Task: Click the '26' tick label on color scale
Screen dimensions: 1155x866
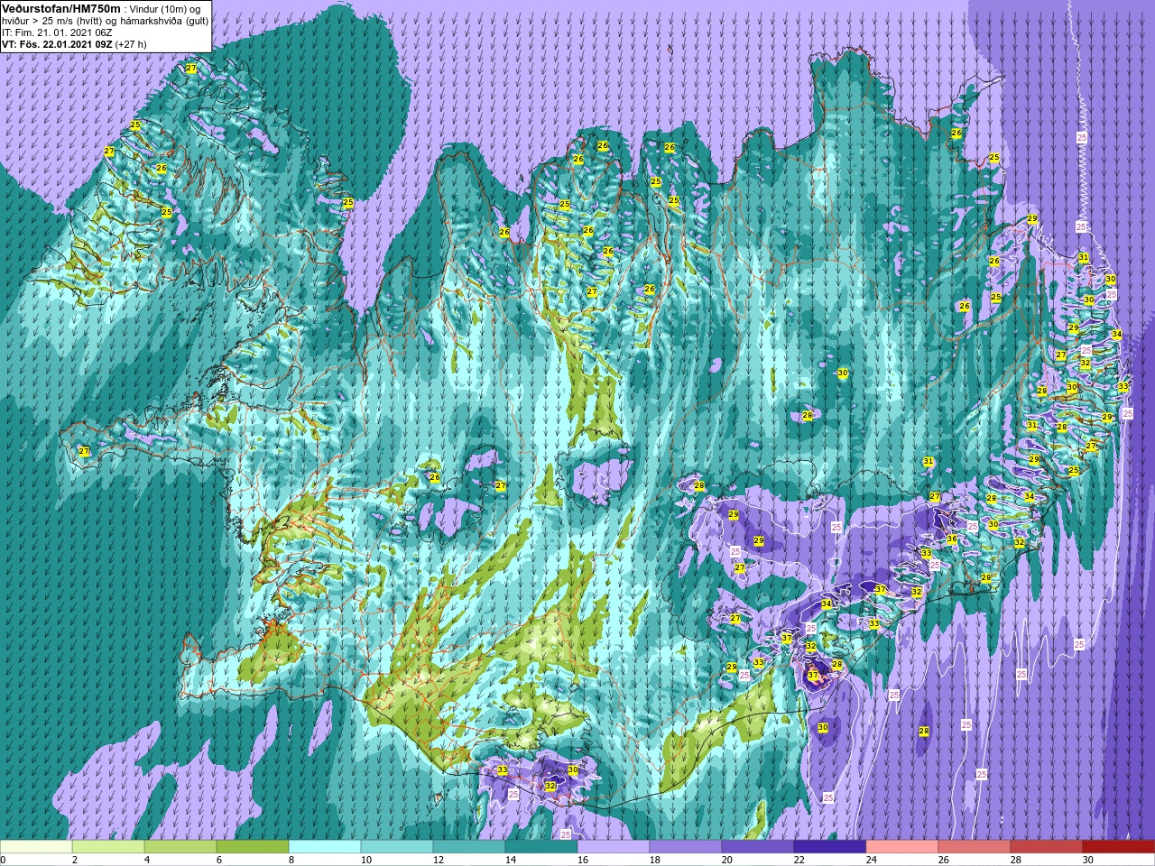Action: pos(944,860)
